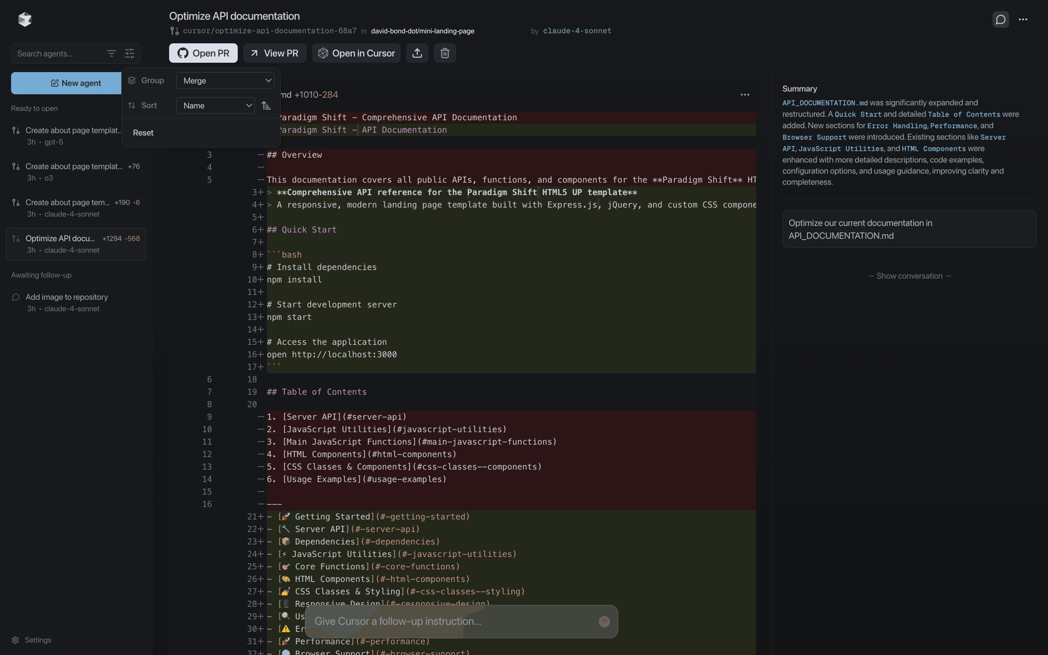Click the View PR button
1048x655 pixels.
[x=275, y=53]
